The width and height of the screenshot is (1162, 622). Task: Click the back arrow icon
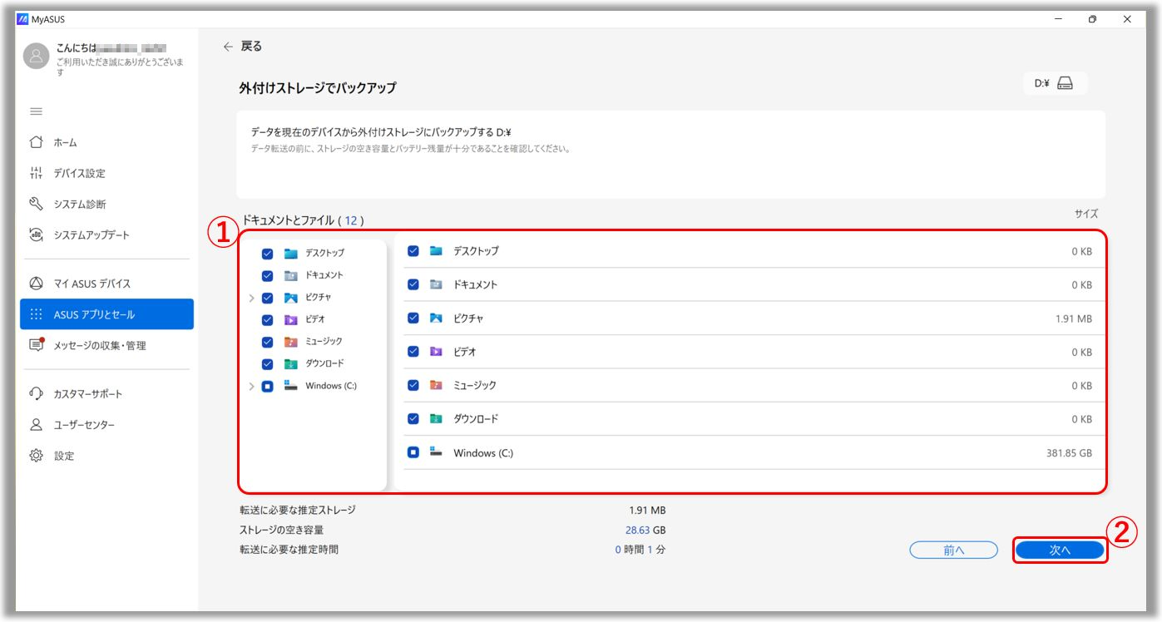coord(228,47)
